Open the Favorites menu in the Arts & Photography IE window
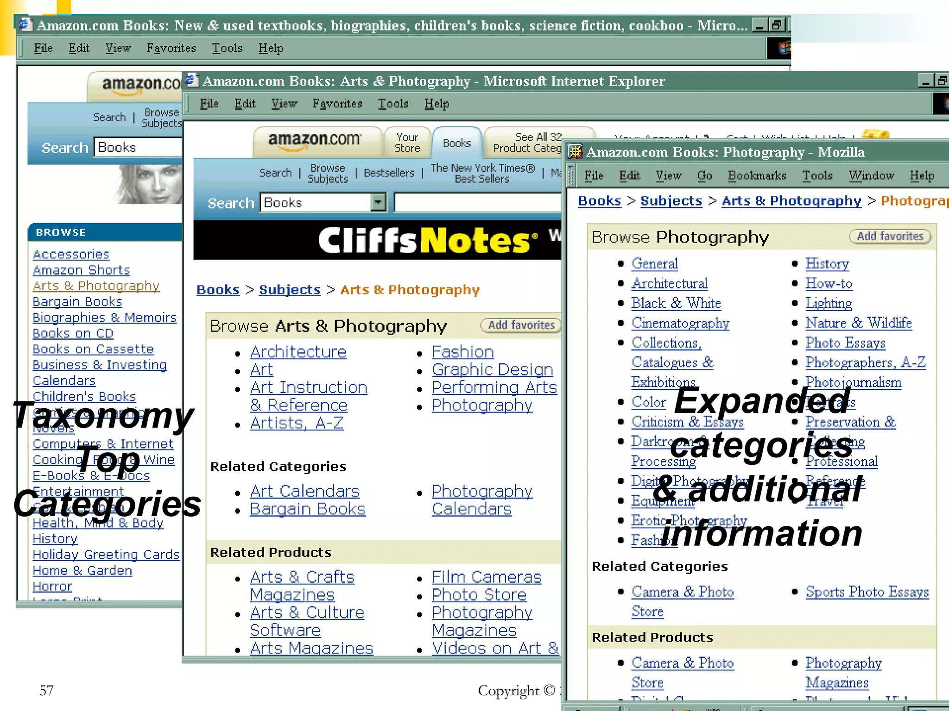This screenshot has height=711, width=949. pos(337,104)
